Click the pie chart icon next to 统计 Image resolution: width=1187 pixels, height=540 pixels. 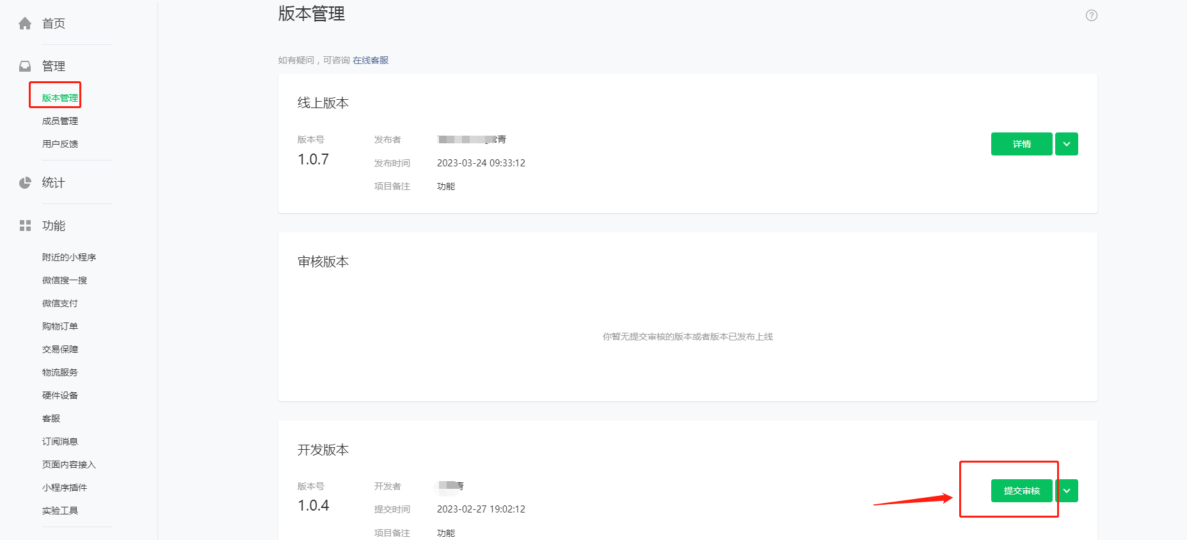[x=25, y=183]
